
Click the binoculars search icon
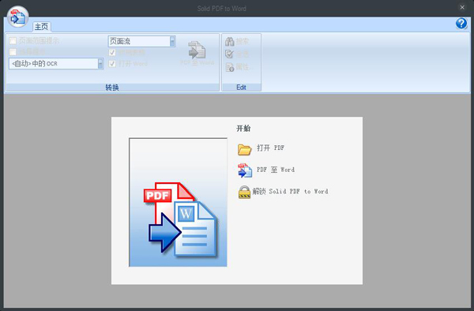[230, 42]
